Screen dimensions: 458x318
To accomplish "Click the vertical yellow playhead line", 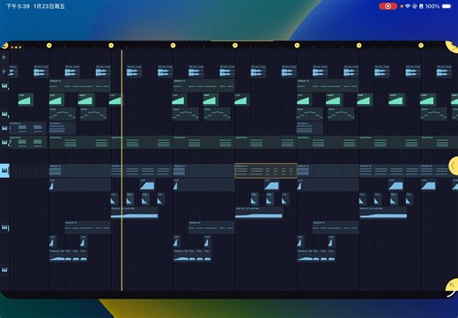I will click(122, 170).
